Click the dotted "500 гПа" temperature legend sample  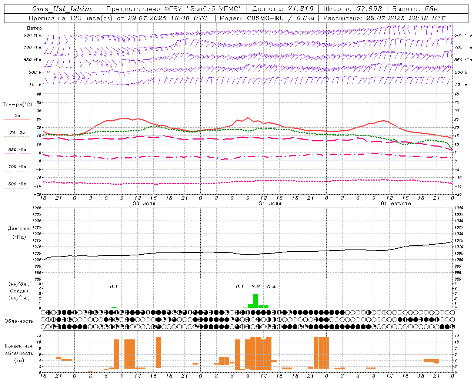[x=16, y=188]
